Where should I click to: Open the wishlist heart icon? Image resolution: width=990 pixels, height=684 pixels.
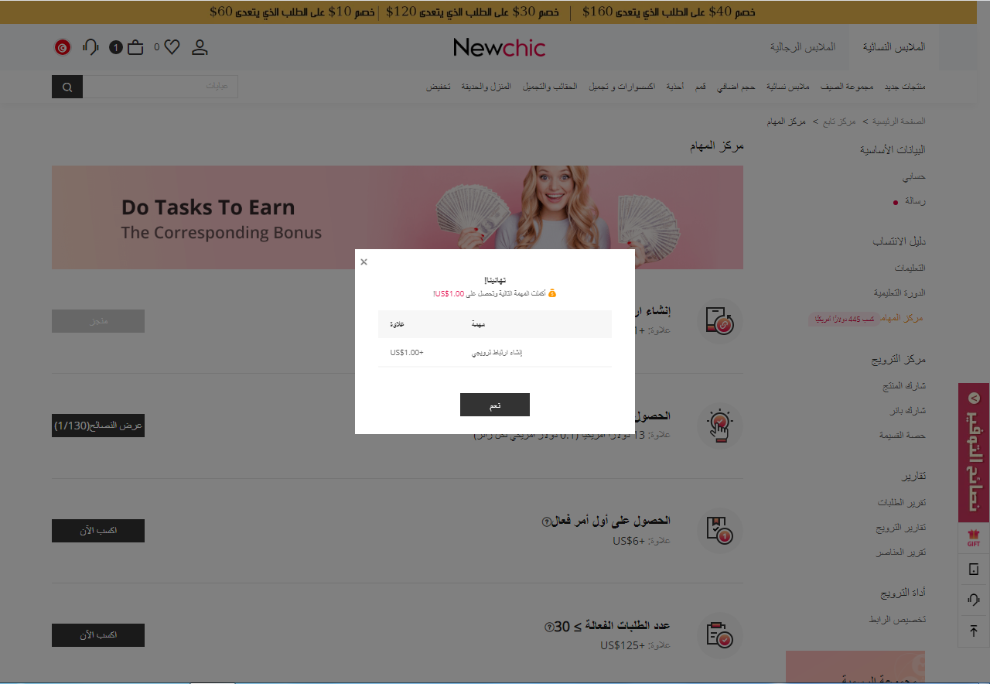click(172, 47)
